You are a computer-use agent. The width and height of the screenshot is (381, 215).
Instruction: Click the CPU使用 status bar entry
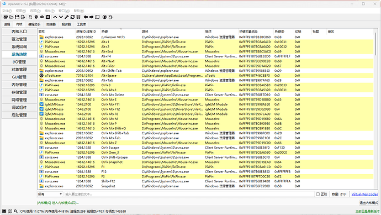32,211
